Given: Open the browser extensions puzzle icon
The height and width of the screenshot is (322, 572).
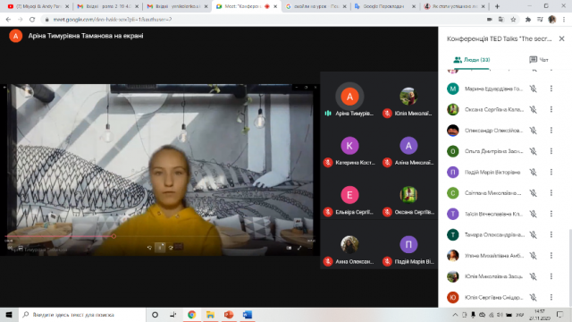Looking at the screenshot, I should pyautogui.click(x=528, y=20).
